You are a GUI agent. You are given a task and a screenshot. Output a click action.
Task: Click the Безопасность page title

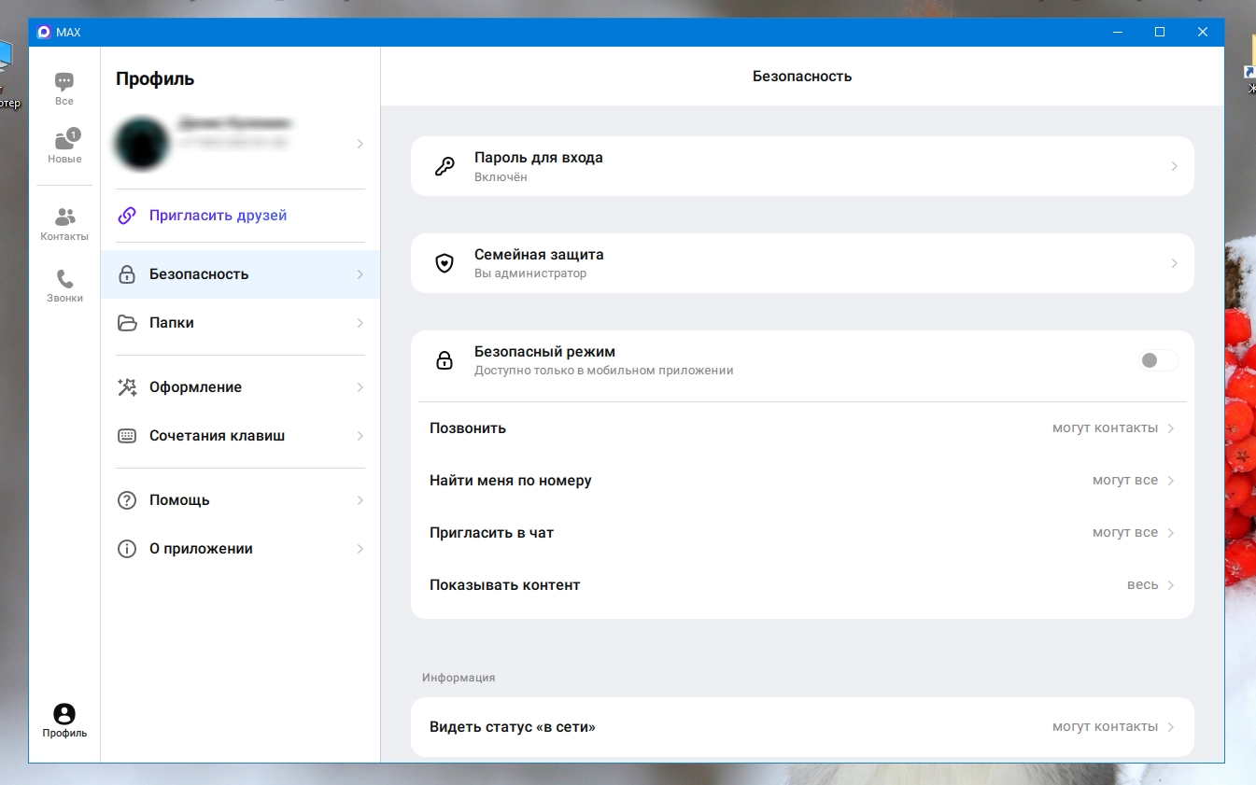802,77
